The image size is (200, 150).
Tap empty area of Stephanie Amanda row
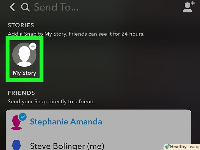(147, 122)
